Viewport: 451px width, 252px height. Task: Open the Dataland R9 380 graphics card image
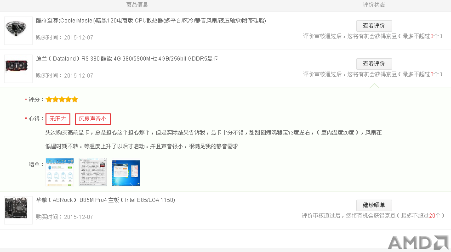click(x=18, y=69)
